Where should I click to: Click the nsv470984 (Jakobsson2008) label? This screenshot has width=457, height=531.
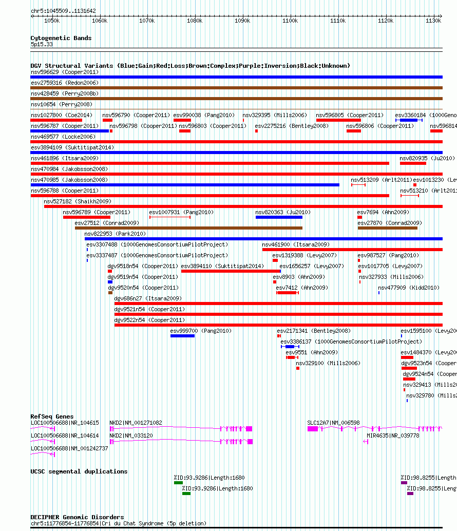pyautogui.click(x=69, y=169)
